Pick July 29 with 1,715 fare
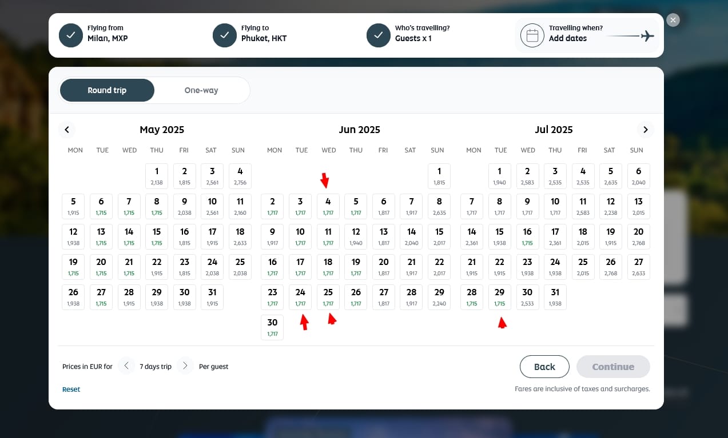This screenshot has width=728, height=438. pyautogui.click(x=499, y=297)
